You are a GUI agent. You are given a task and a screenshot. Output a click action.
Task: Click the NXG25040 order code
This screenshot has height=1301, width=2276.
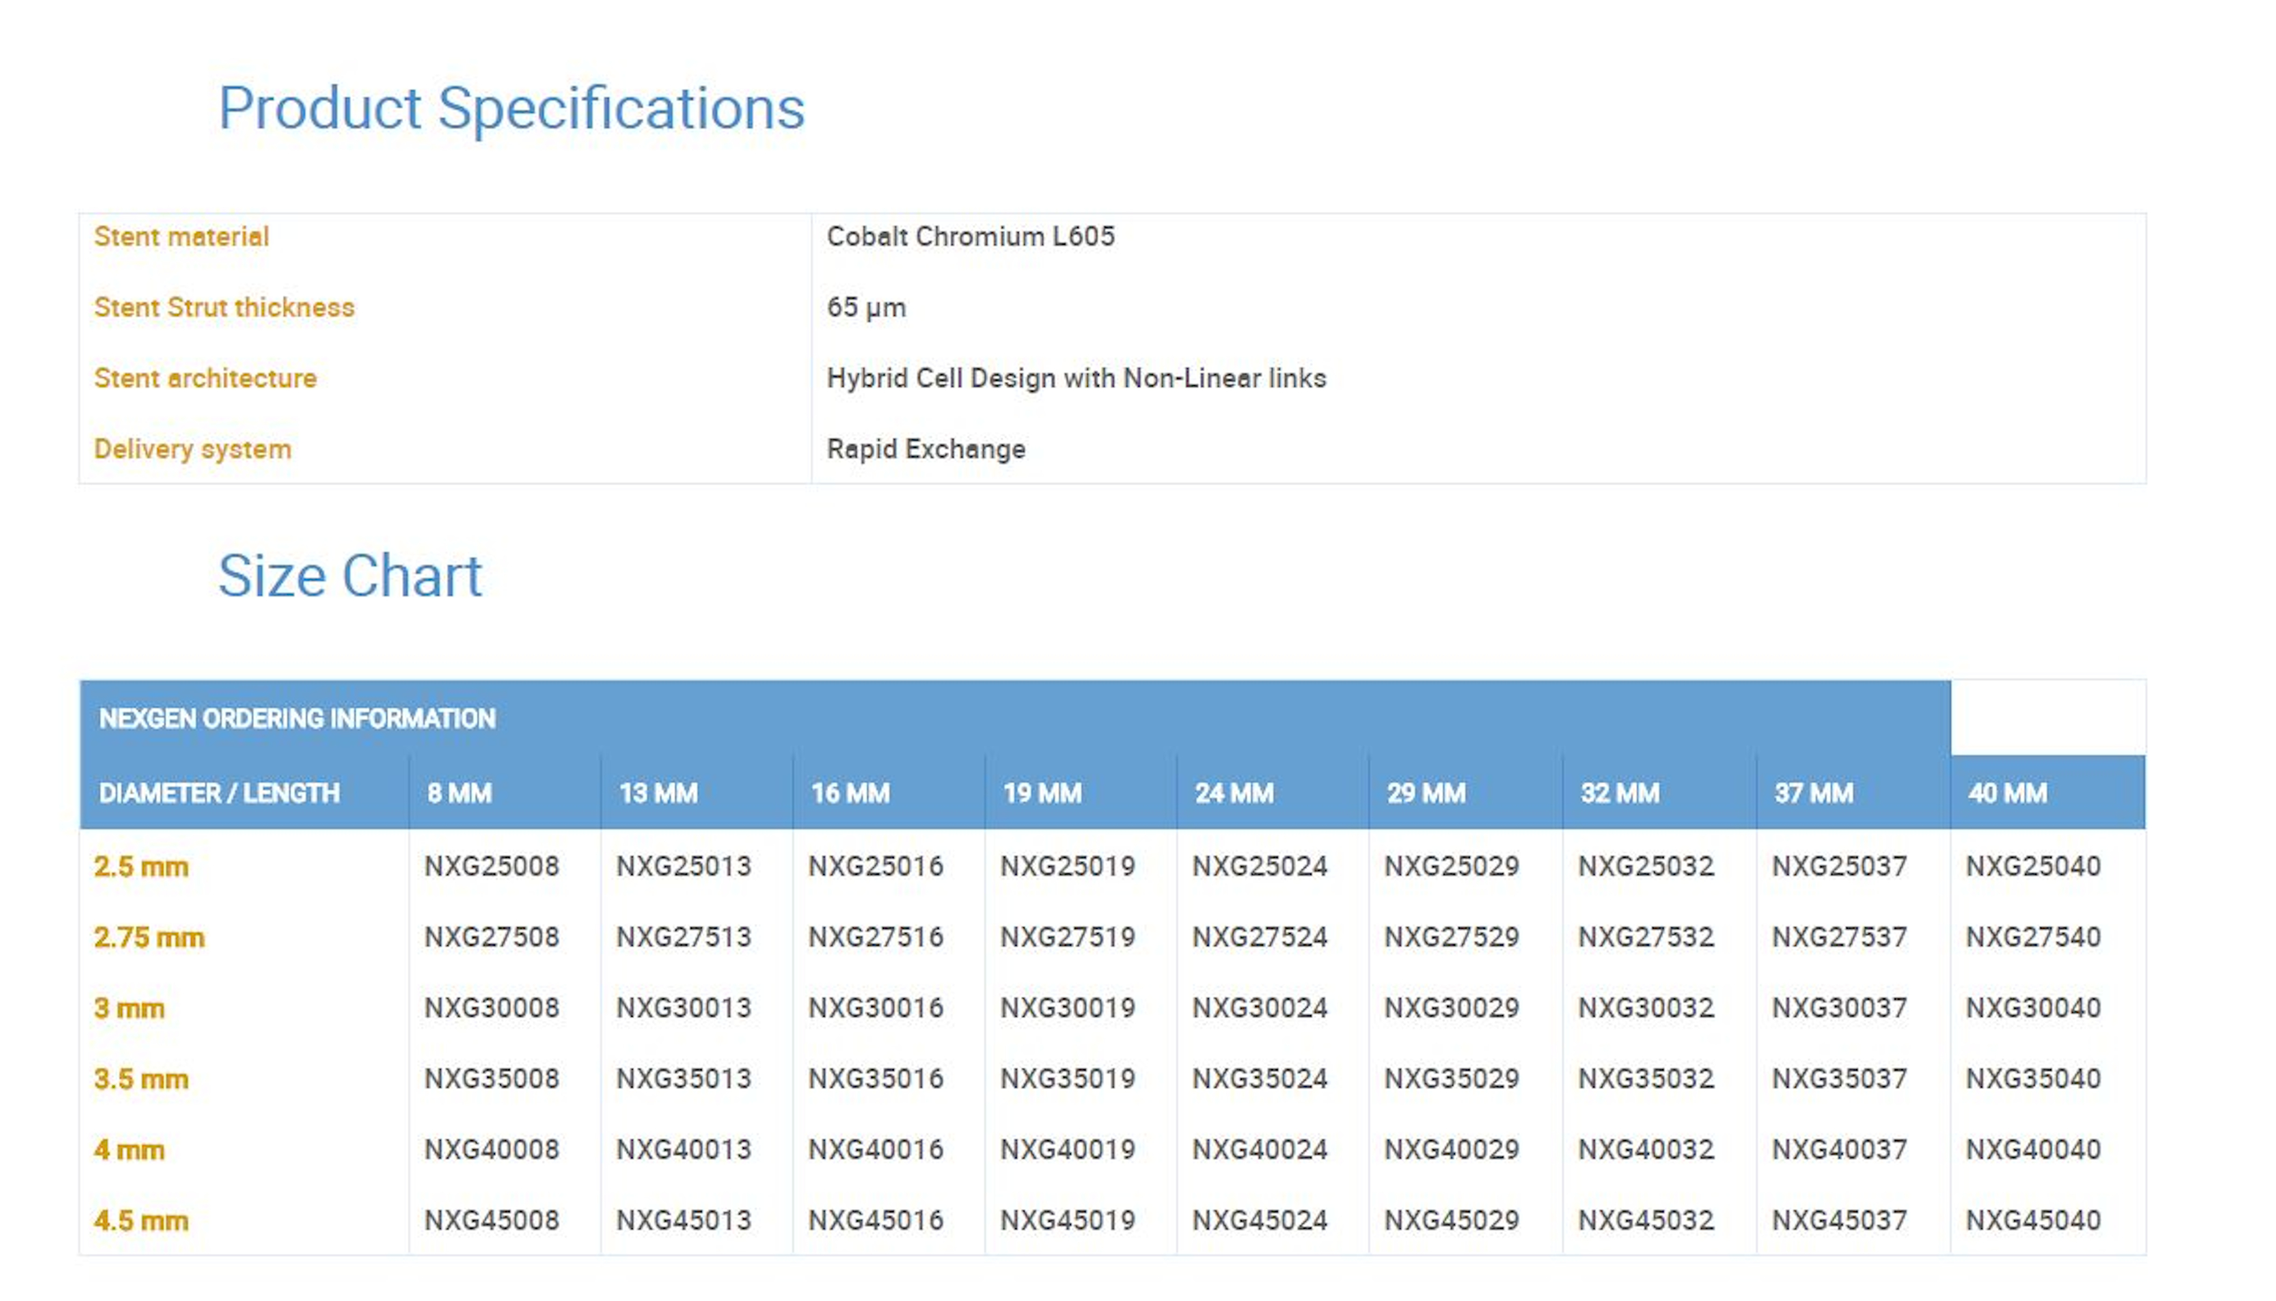pyautogui.click(x=2033, y=866)
